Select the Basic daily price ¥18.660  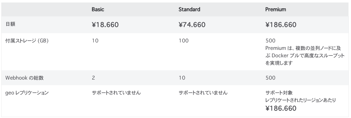[105, 25]
